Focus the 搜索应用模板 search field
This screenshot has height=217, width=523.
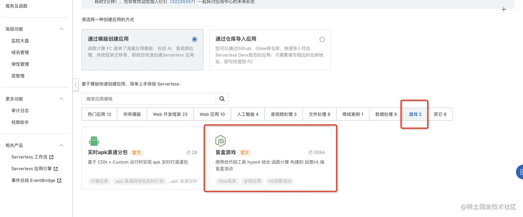point(149,99)
